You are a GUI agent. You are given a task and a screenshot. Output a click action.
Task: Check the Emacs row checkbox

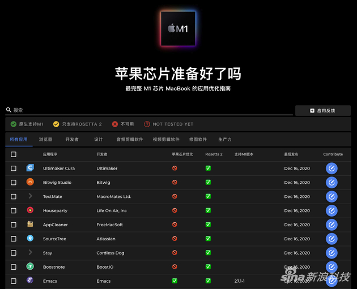pos(14,281)
